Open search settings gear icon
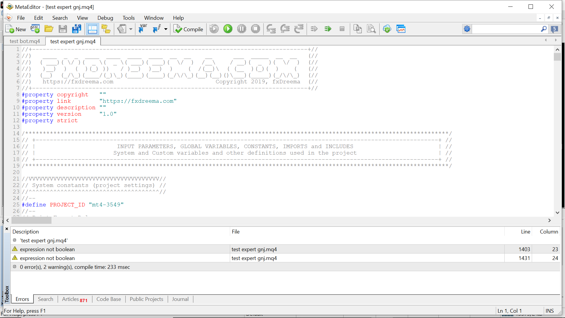This screenshot has width=565, height=318. [467, 29]
